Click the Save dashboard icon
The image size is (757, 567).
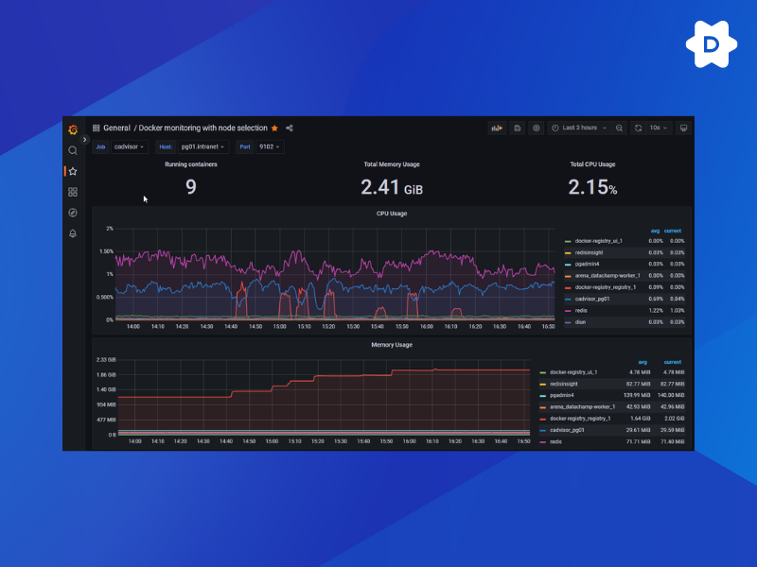tap(517, 128)
